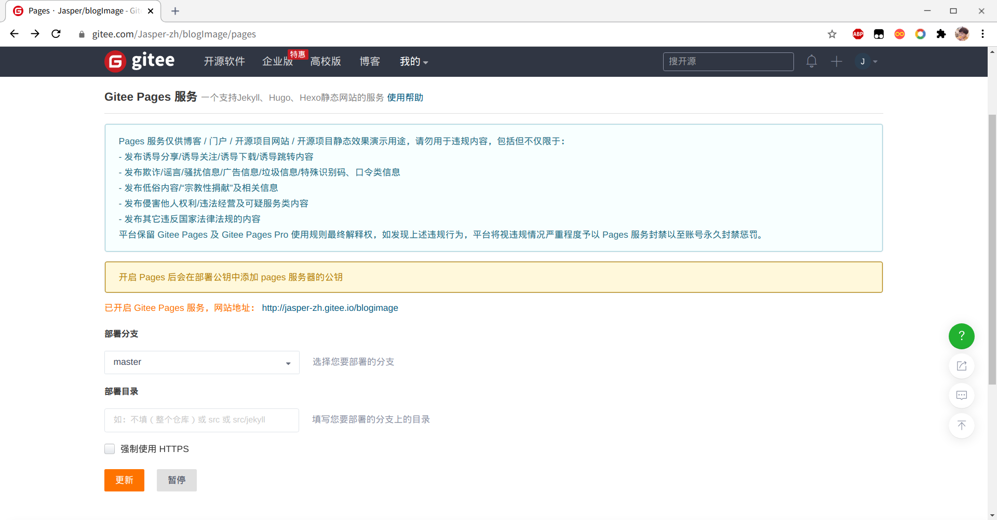Image resolution: width=997 pixels, height=520 pixels.
Task: Click the AdBlock Plus extension icon
Action: pos(858,34)
